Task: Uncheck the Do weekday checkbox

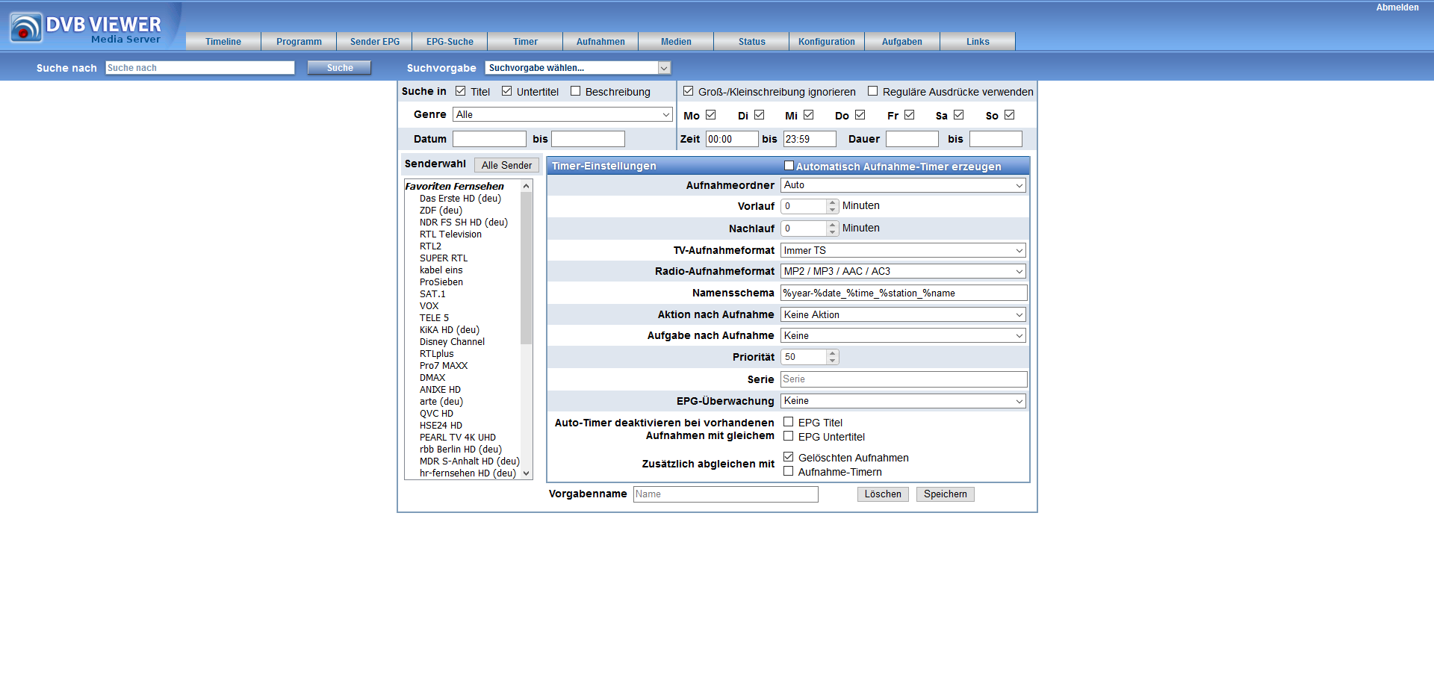Action: (860, 115)
